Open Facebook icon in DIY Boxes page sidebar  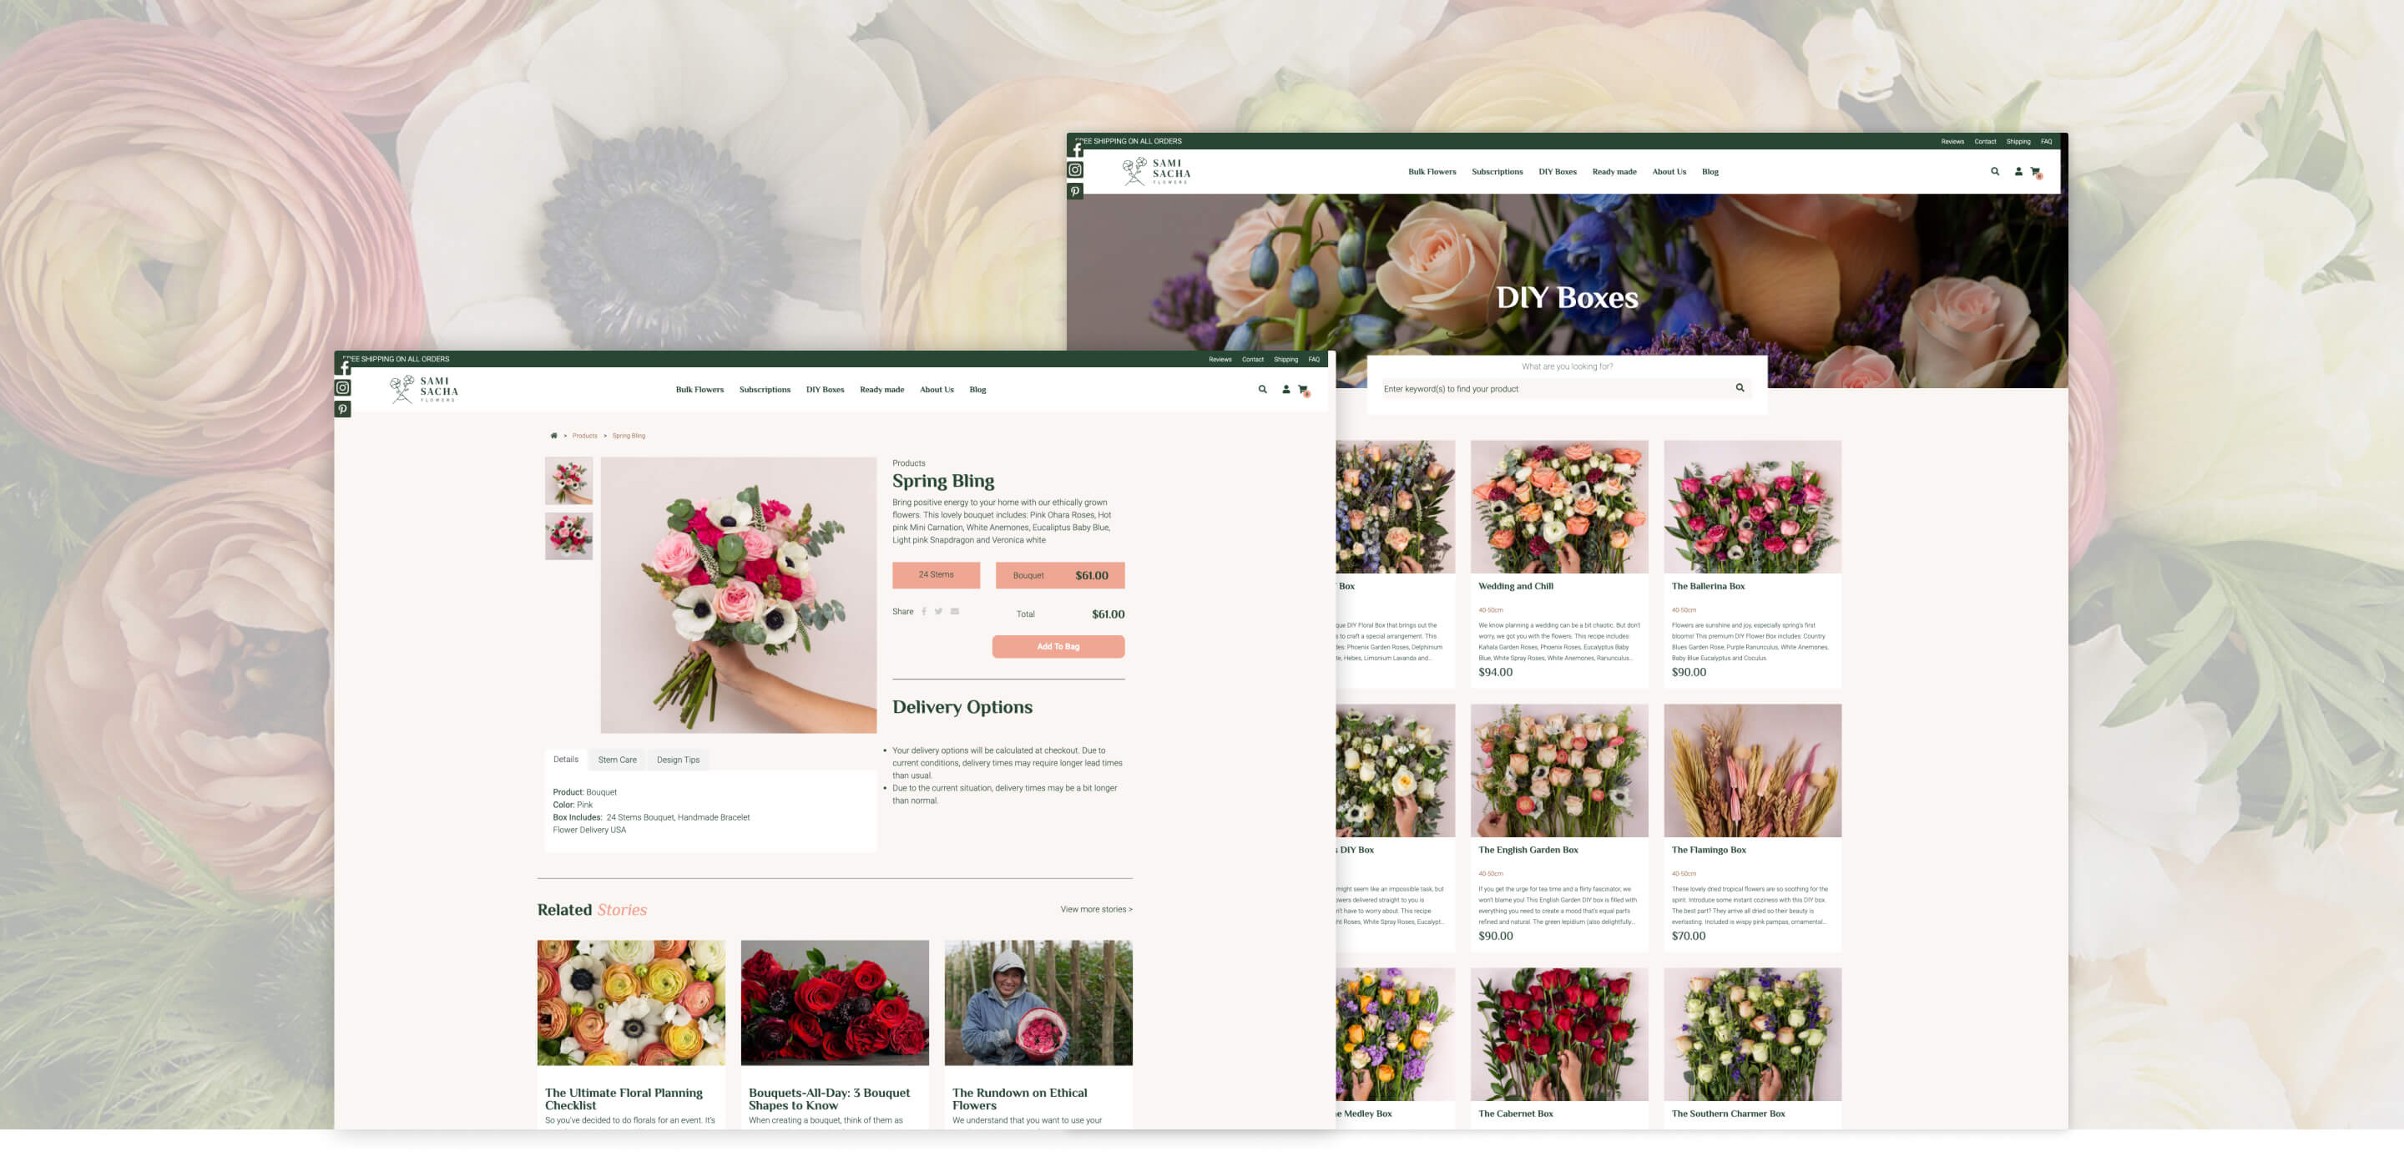coord(1075,149)
